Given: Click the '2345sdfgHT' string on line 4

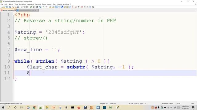Looking at the screenshot, I should 63,32.
